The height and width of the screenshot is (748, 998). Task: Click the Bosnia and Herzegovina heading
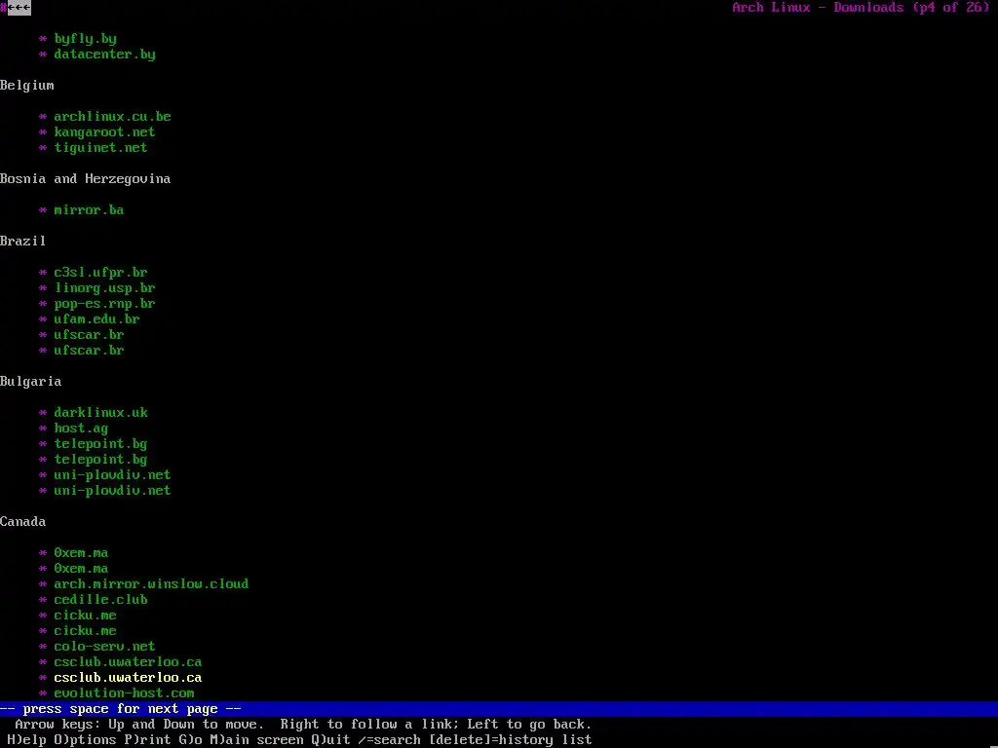point(86,179)
